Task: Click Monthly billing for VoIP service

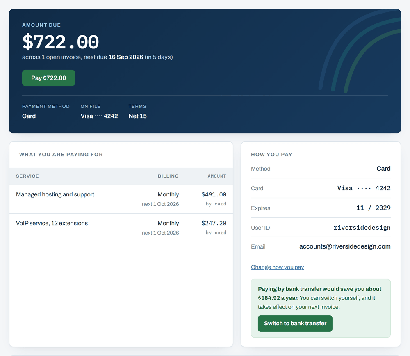Action: tap(168, 223)
